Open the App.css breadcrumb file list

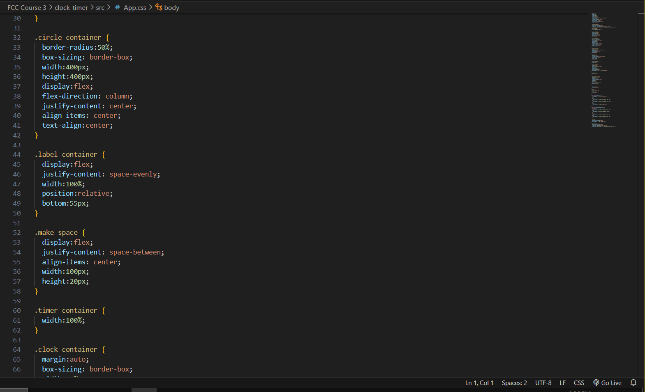[x=135, y=7]
